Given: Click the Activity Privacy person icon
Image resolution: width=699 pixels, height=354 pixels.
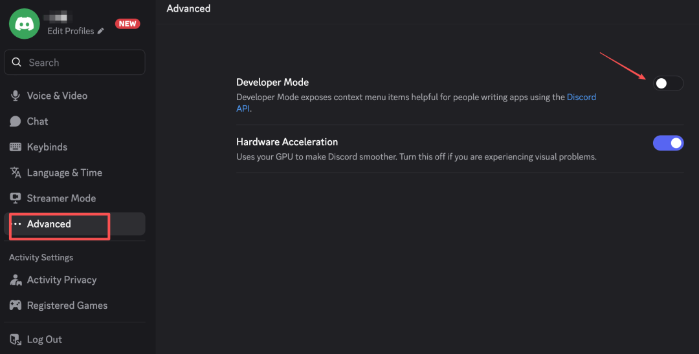Looking at the screenshot, I should (16, 280).
